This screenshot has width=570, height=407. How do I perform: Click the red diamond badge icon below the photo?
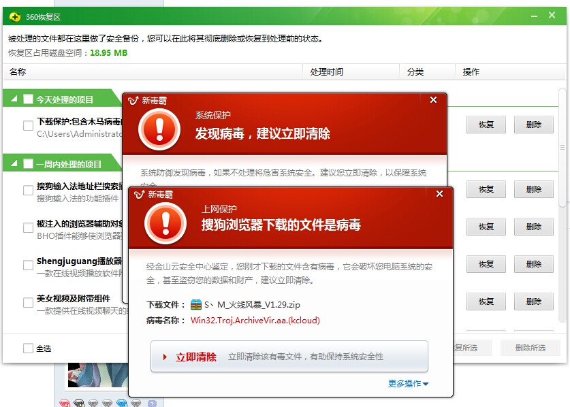point(65,403)
